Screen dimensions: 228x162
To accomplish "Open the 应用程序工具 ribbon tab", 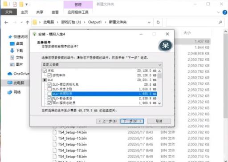I will click(78, 12).
